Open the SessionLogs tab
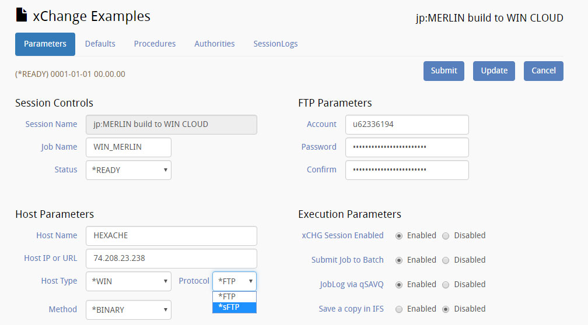588x325 pixels. point(275,44)
